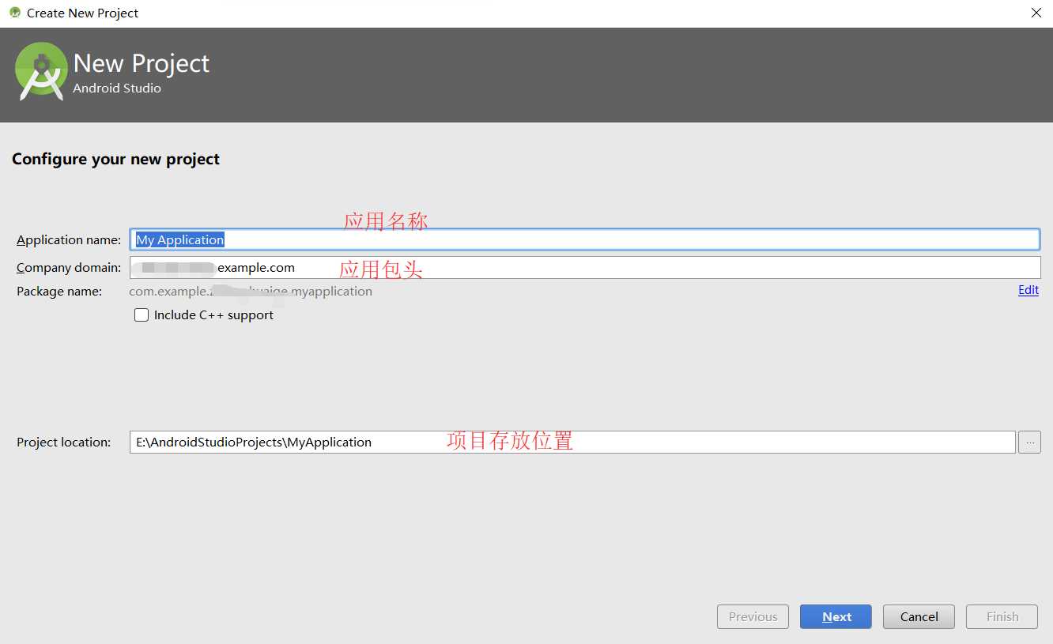The height and width of the screenshot is (644, 1053).
Task: Click the disabled Previous button
Action: pos(753,616)
